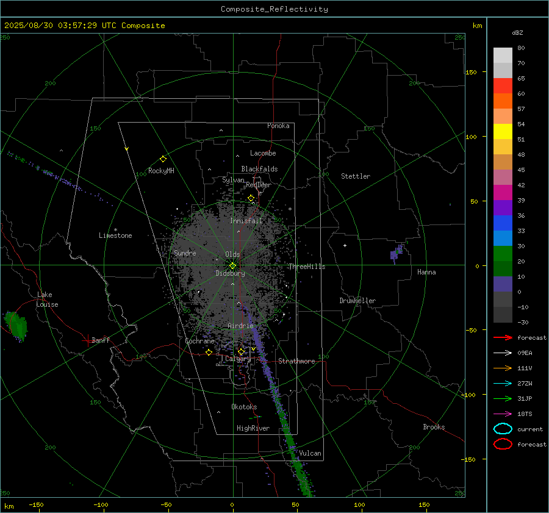Viewport: 549px width, 513px height.
Task: Click the Innisfail city label
Action: [x=246, y=221]
